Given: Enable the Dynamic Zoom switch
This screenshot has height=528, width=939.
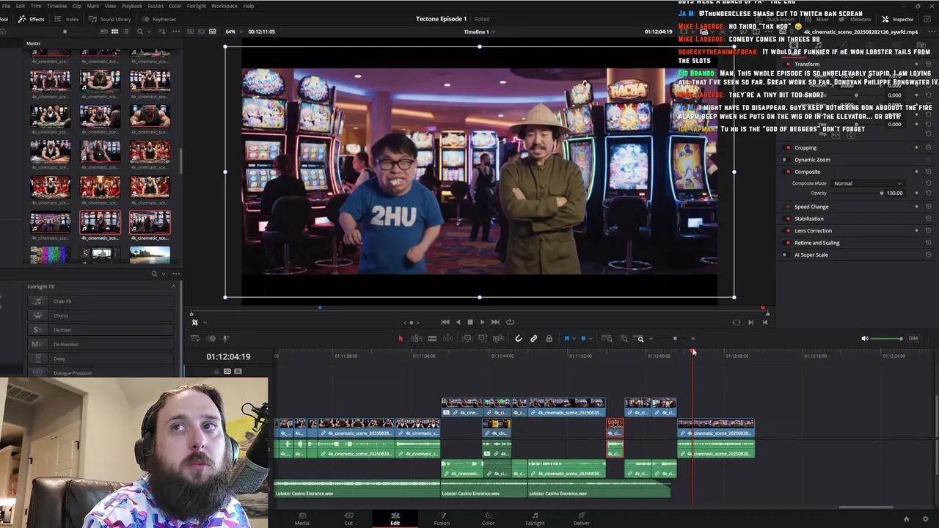Looking at the screenshot, I should 785,159.
